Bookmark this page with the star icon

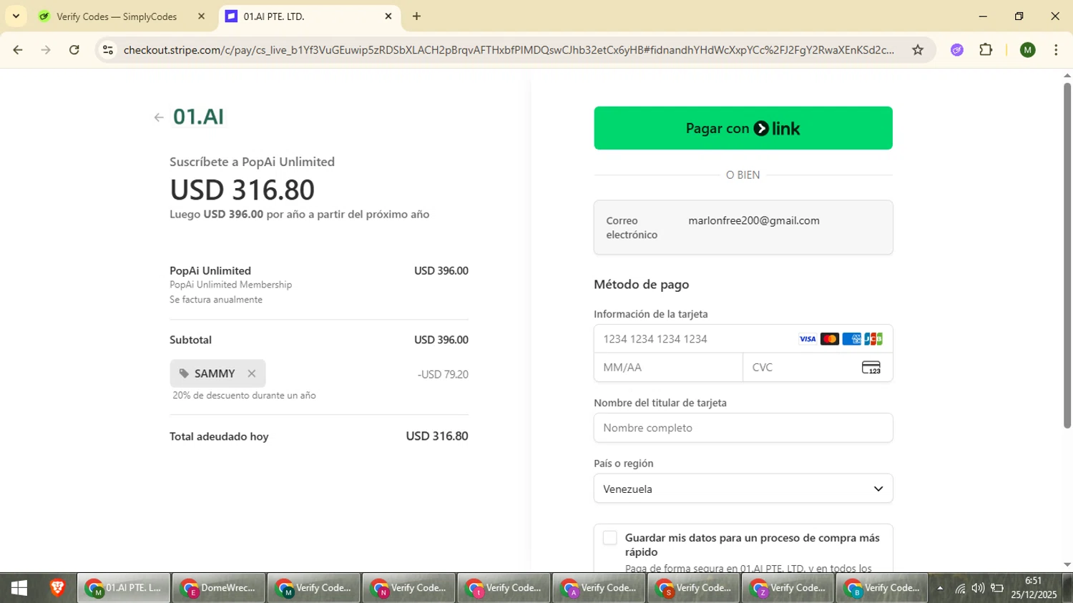click(918, 49)
